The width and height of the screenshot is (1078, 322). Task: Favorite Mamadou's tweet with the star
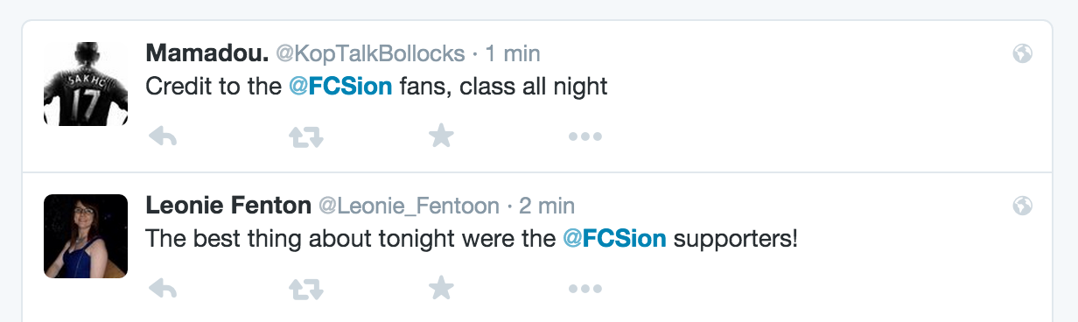click(x=441, y=136)
